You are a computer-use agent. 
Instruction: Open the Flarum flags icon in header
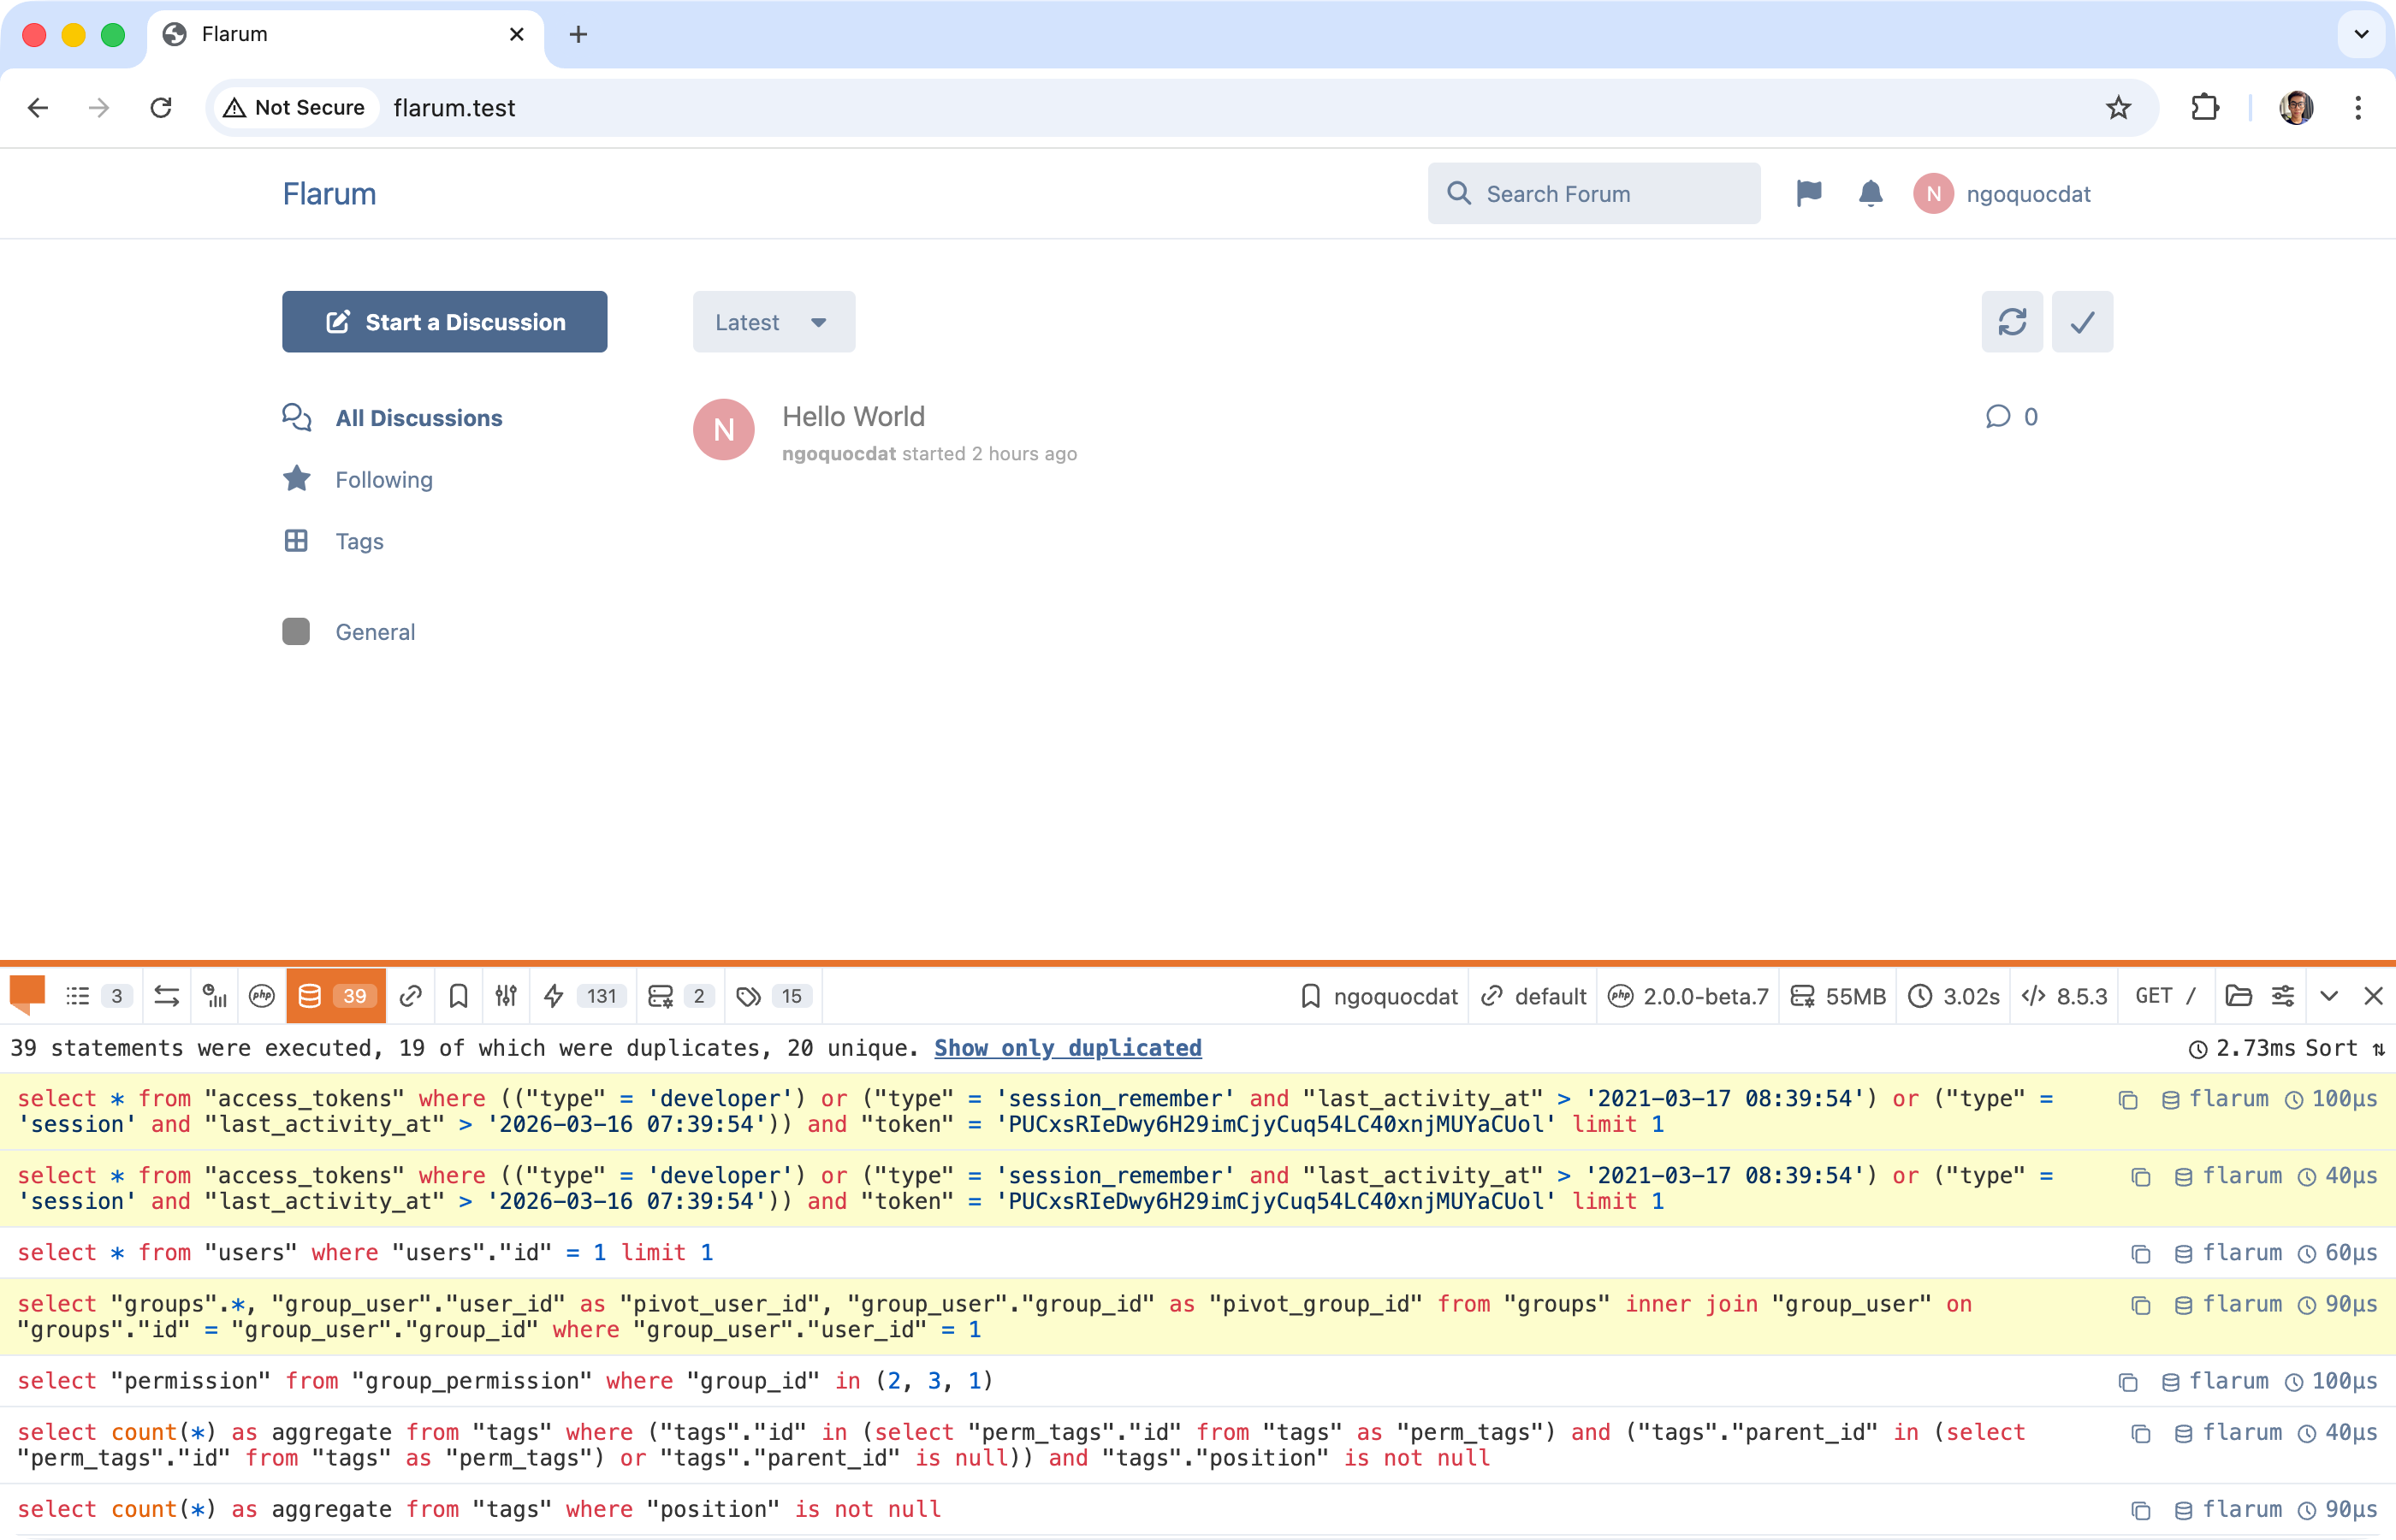click(1808, 193)
